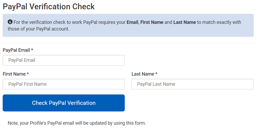
Task: Click the PayPal Verification Check heading
Action: (49, 7)
